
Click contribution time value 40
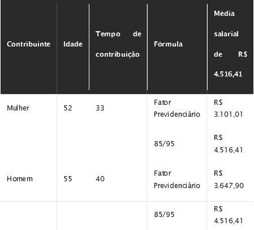tap(100, 178)
